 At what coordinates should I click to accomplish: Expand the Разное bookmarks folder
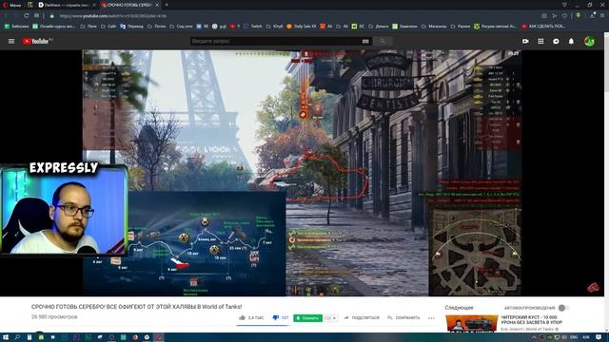tap(461, 27)
